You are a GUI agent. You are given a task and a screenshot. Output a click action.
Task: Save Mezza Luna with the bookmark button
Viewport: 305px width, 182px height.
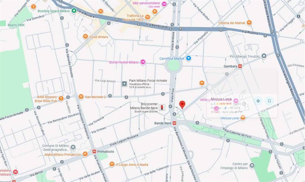[269, 101]
